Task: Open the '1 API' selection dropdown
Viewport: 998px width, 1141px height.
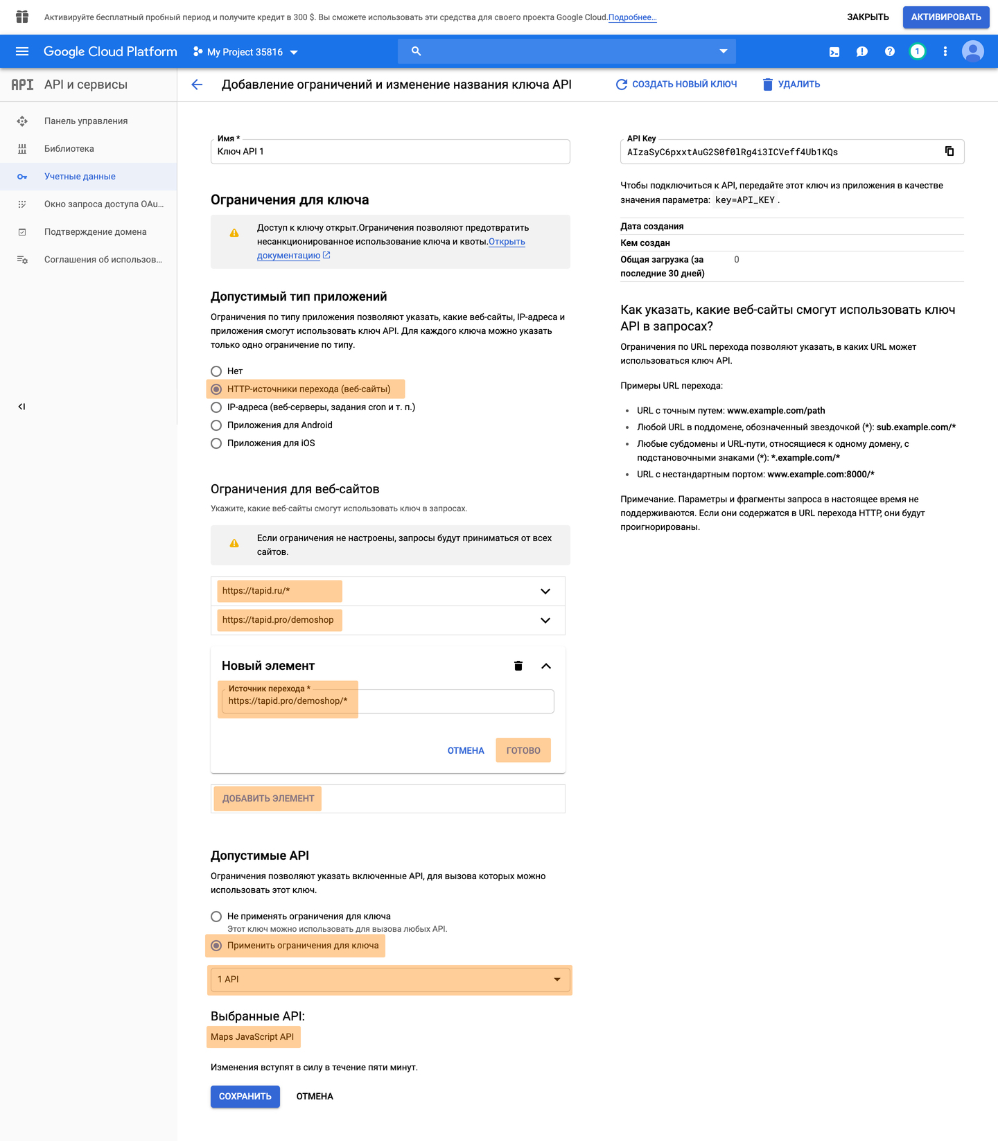Action: (389, 980)
